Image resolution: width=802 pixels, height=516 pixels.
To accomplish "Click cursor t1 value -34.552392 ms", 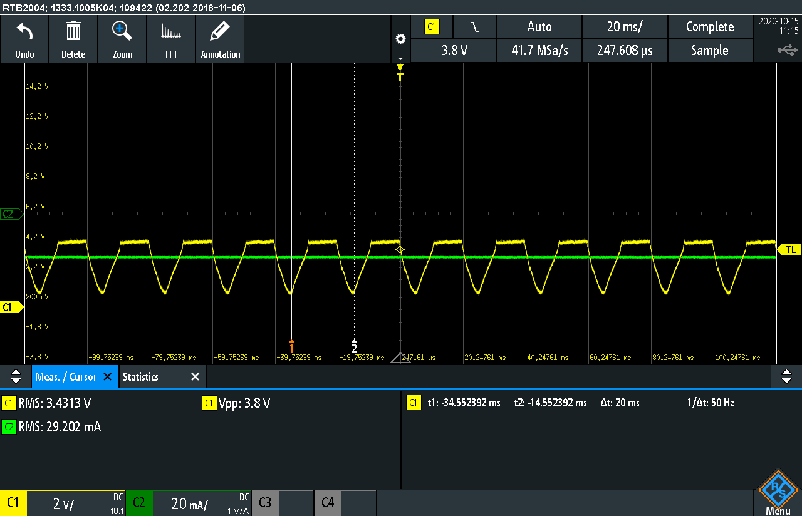I will pos(464,403).
